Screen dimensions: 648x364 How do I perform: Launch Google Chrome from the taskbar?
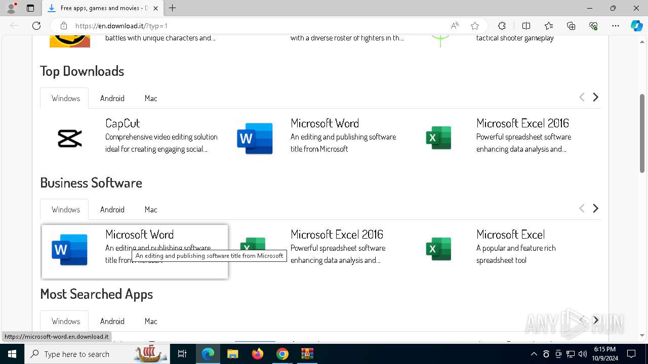click(x=282, y=354)
